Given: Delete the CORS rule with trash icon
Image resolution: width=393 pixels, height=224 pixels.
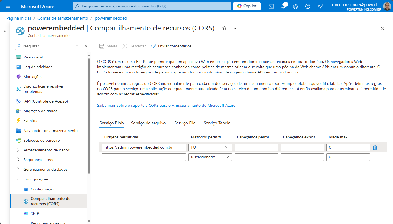Looking at the screenshot, I should [x=375, y=147].
